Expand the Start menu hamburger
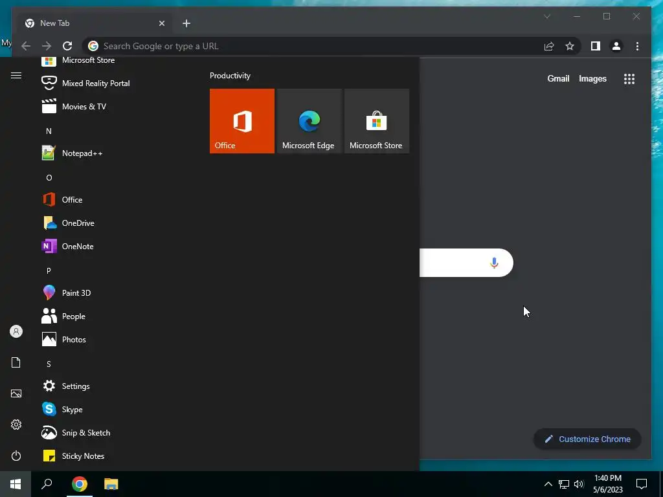Screen dimensions: 663x497 16,75
